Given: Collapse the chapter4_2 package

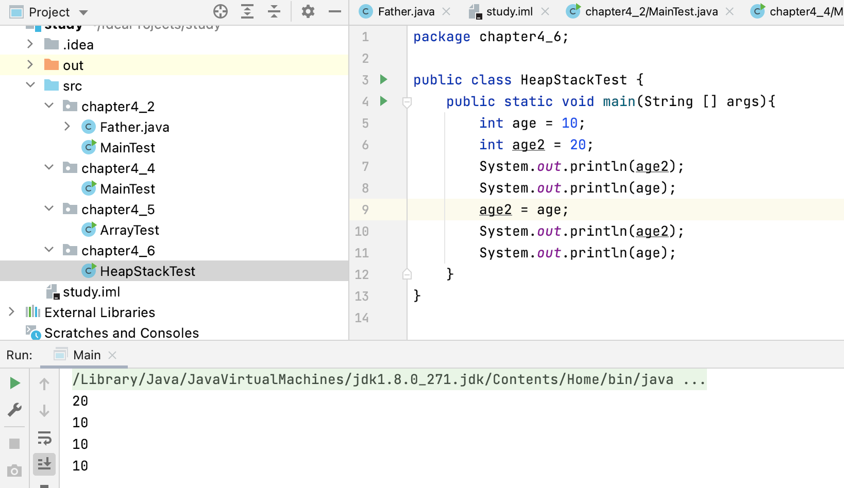Looking at the screenshot, I should point(49,106).
